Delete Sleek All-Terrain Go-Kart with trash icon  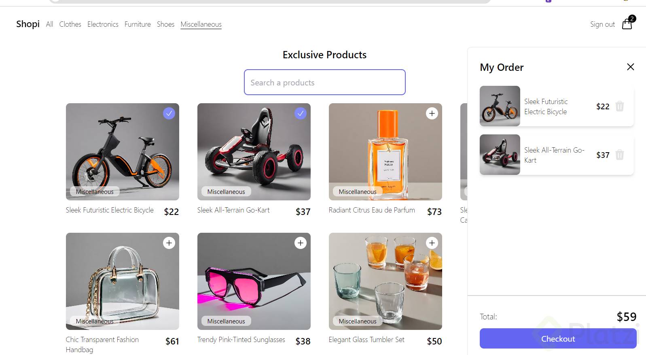619,155
